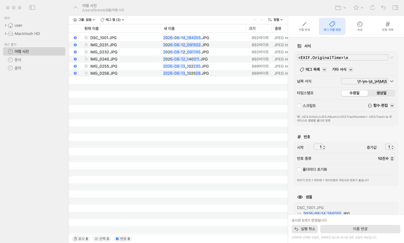The width and height of the screenshot is (404, 243).
Task: Click the 날짜 서식 date format field
Action: click(364, 81)
